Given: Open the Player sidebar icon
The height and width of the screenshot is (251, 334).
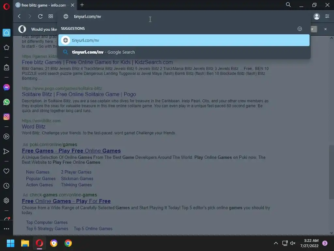Looking at the screenshot, I should [x=7, y=137].
